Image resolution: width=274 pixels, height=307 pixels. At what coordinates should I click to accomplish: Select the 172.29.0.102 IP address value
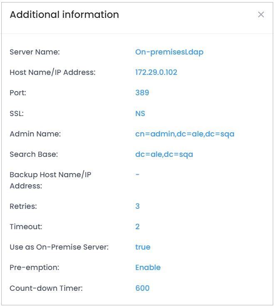pos(156,72)
